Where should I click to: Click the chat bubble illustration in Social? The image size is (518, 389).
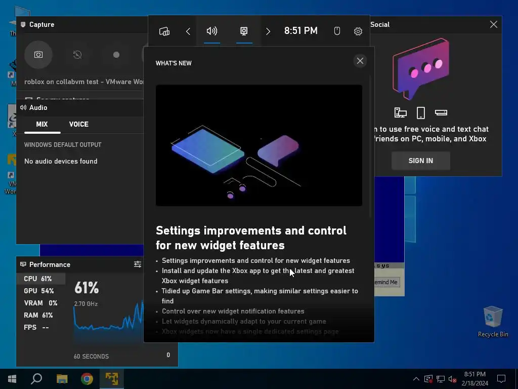coord(421,69)
